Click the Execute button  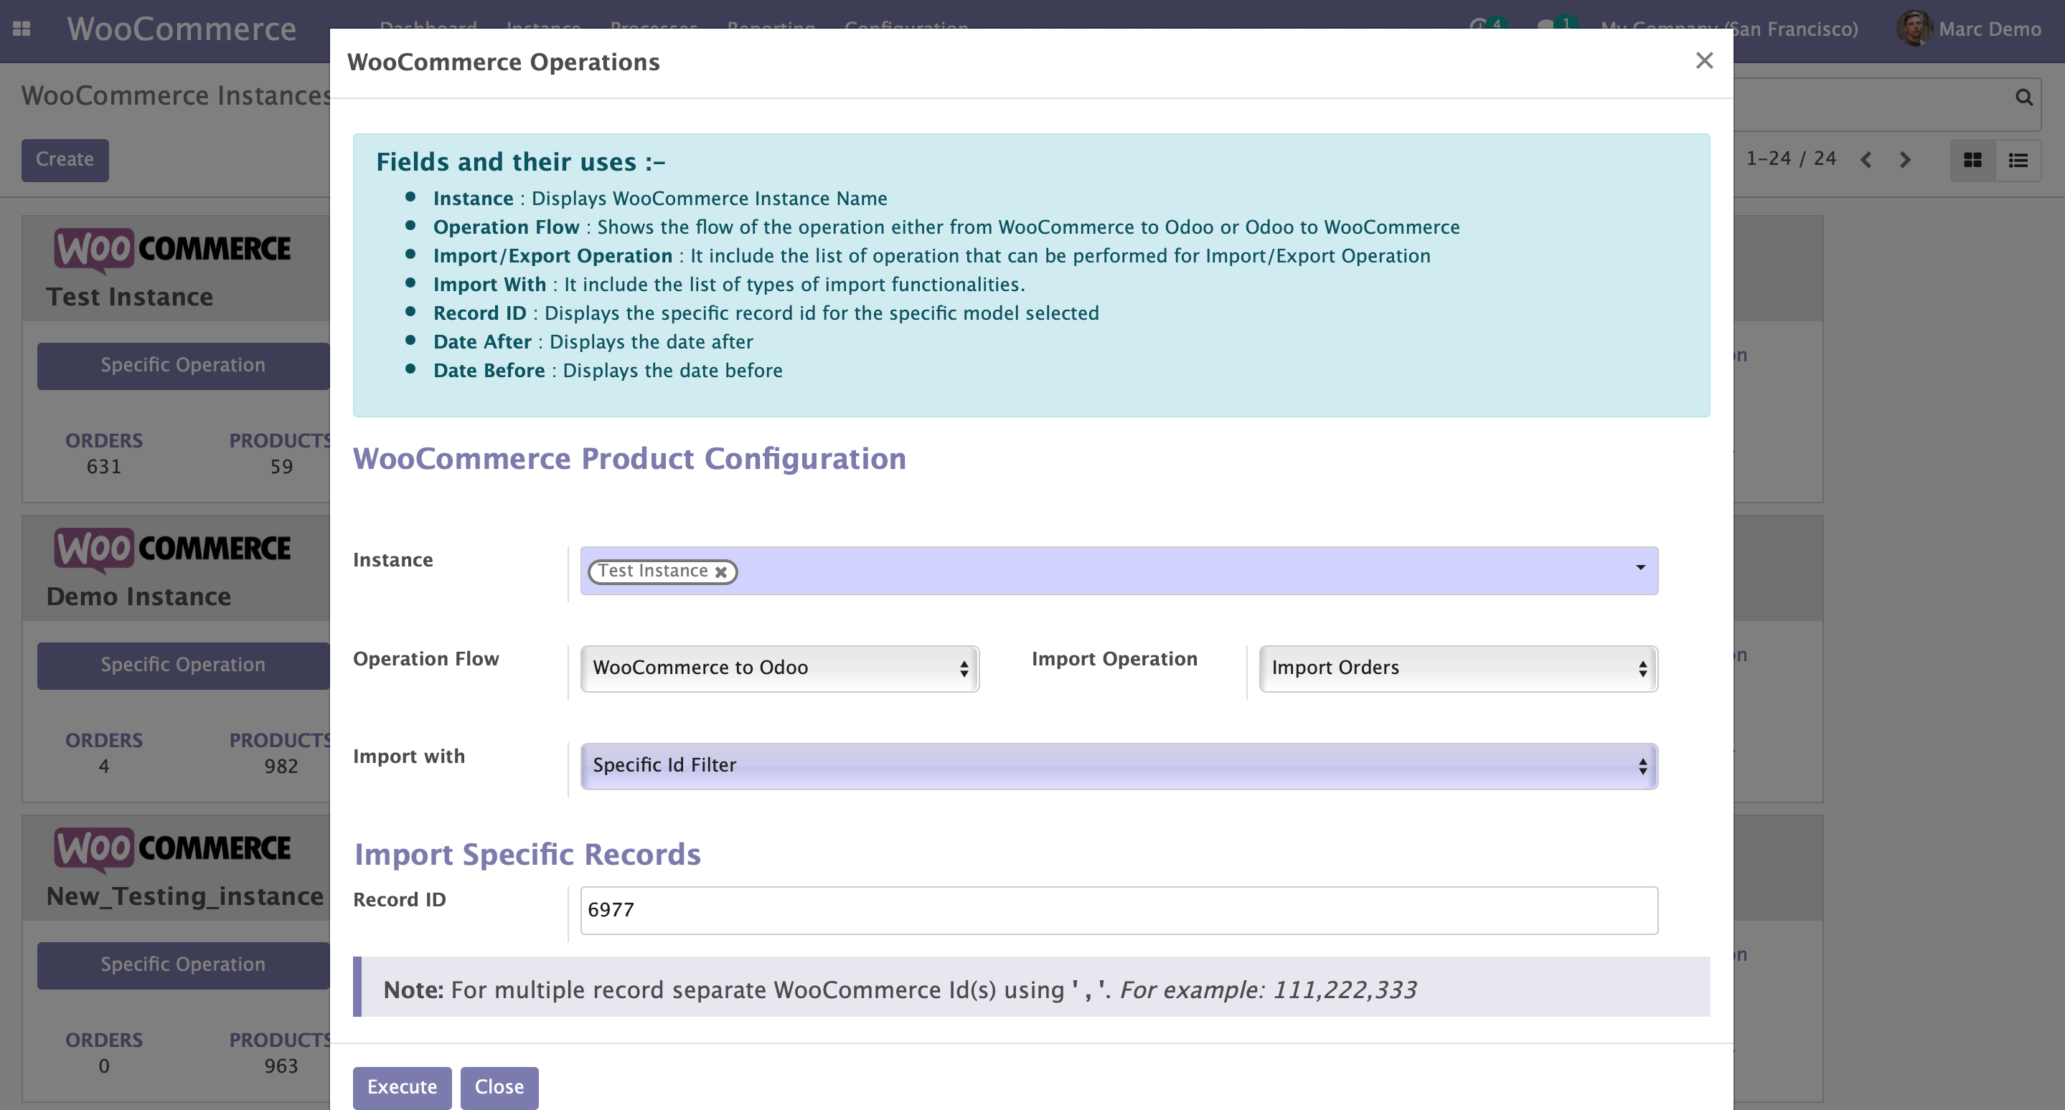(401, 1087)
